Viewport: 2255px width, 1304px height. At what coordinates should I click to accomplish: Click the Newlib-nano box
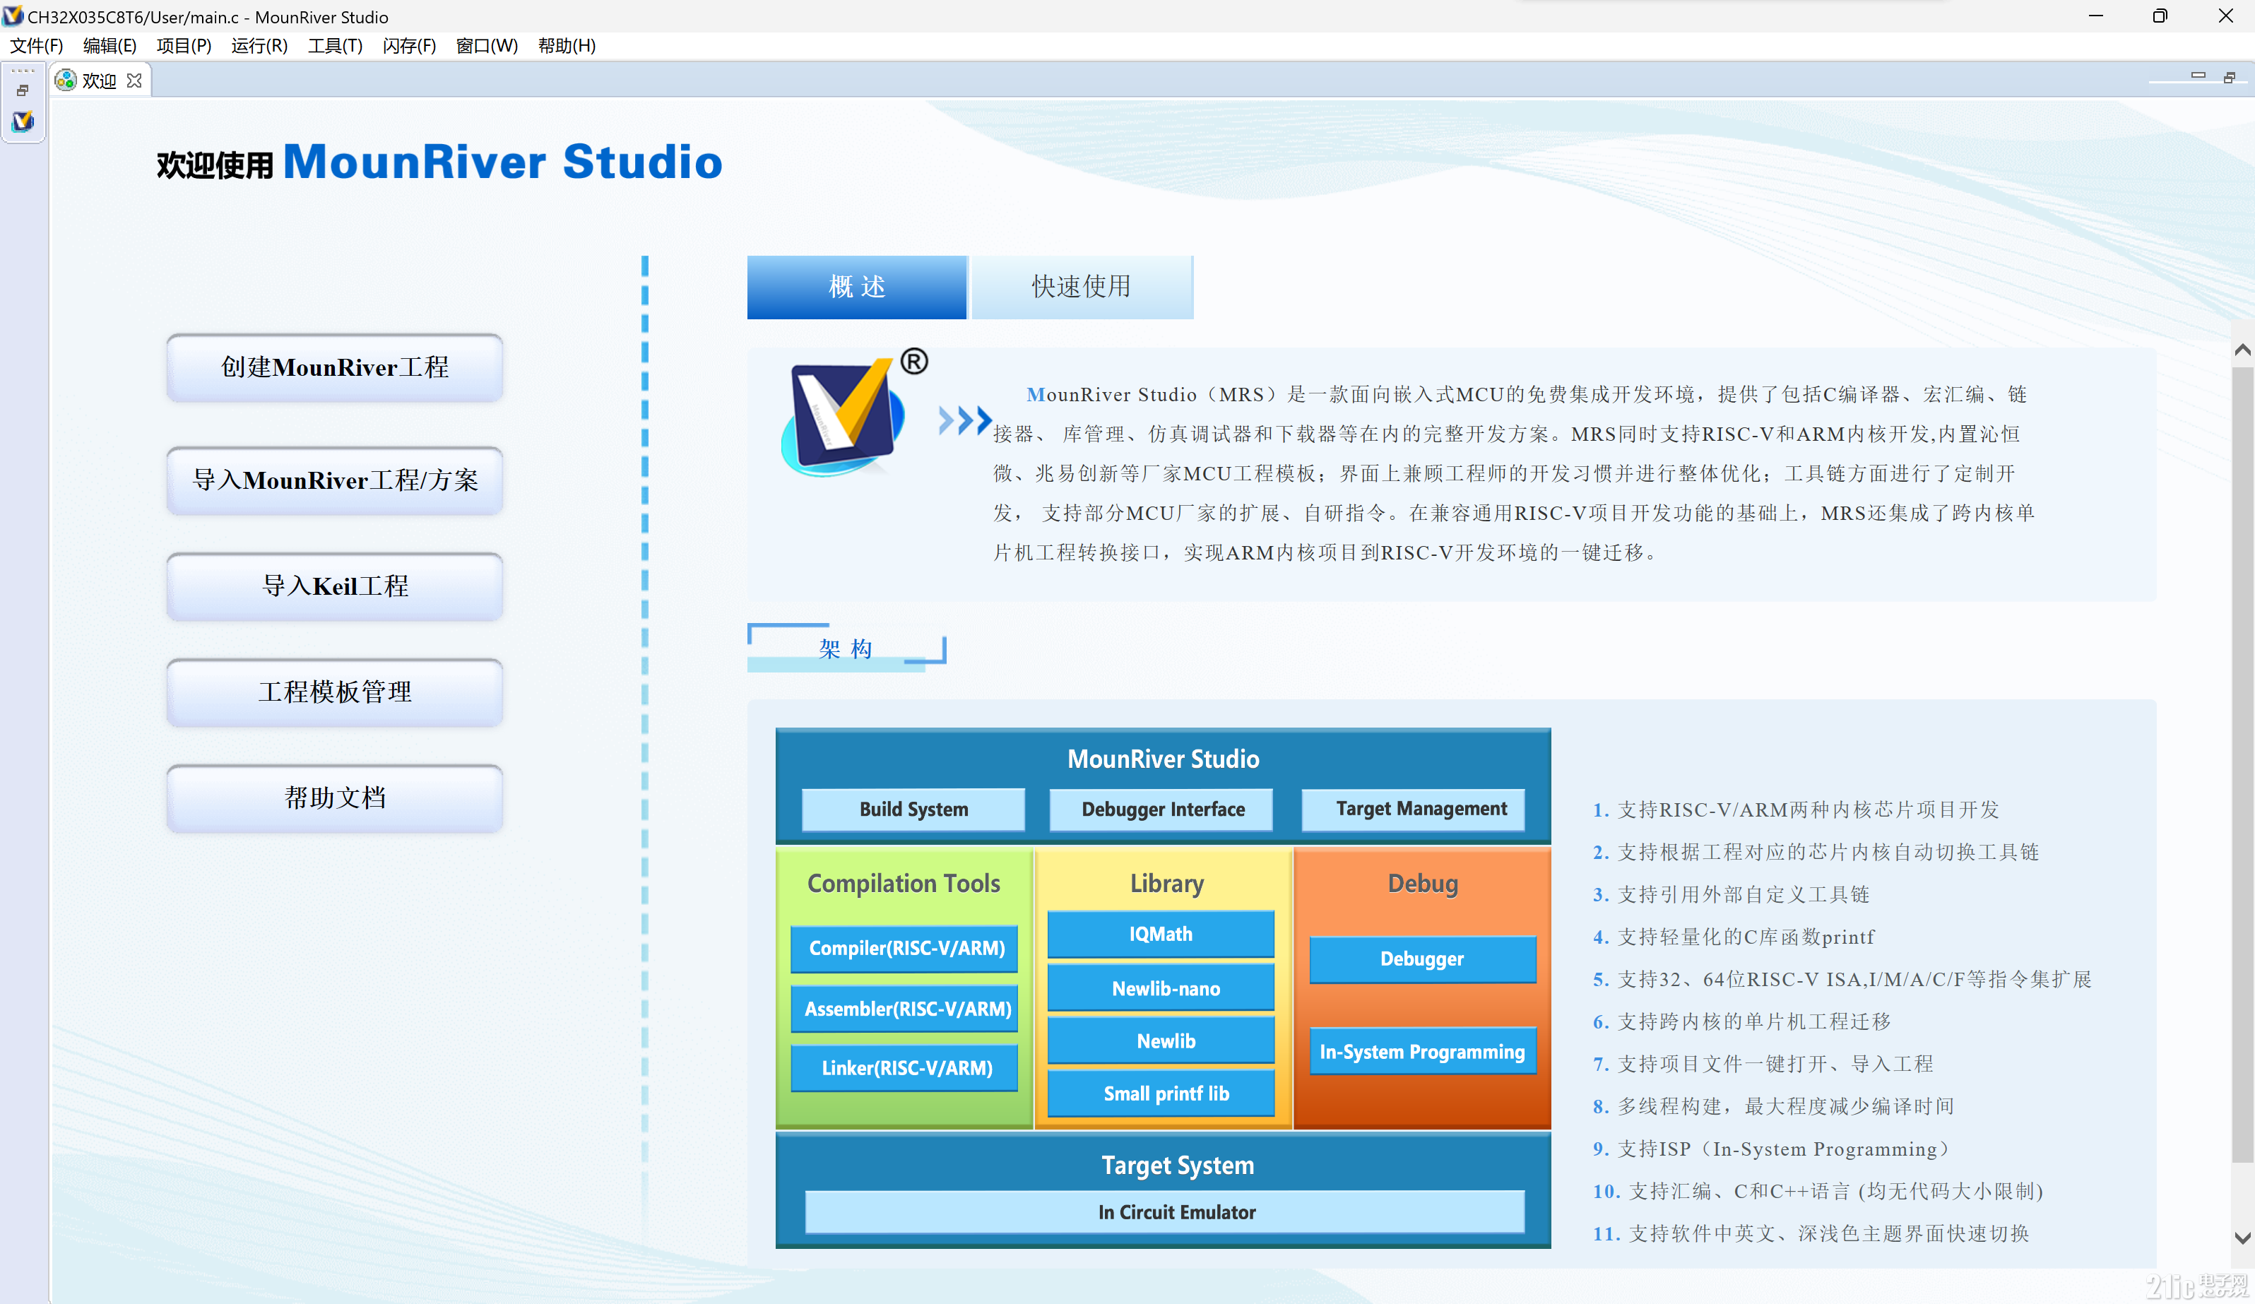click(x=1161, y=988)
